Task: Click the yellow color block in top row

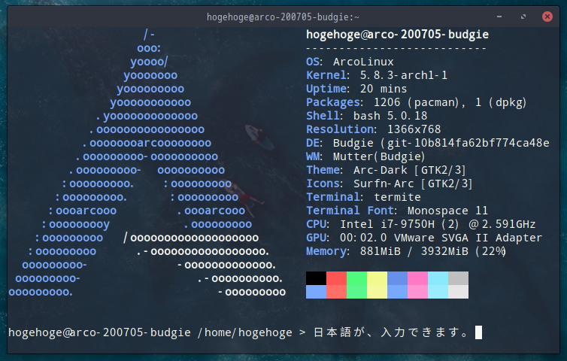Action: [377, 278]
